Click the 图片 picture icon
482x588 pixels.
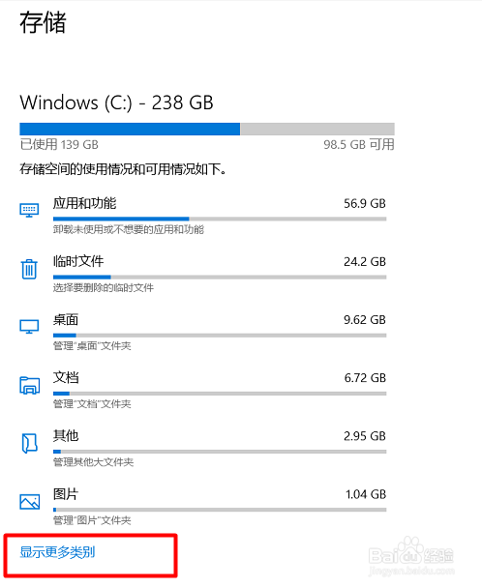pos(29,501)
